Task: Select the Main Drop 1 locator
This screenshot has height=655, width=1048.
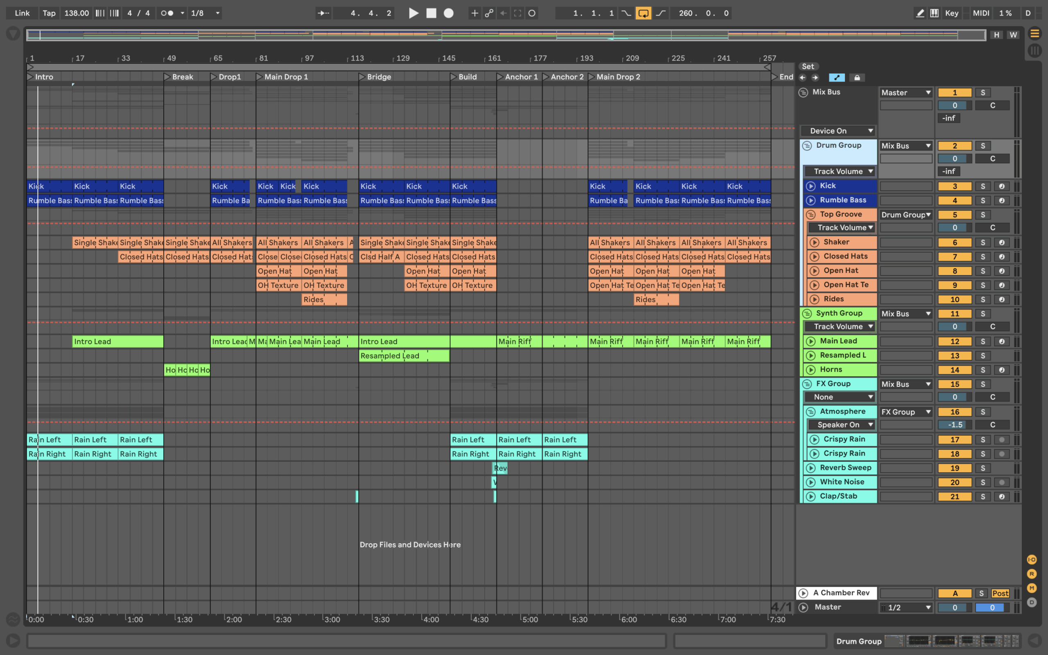Action: [x=286, y=77]
